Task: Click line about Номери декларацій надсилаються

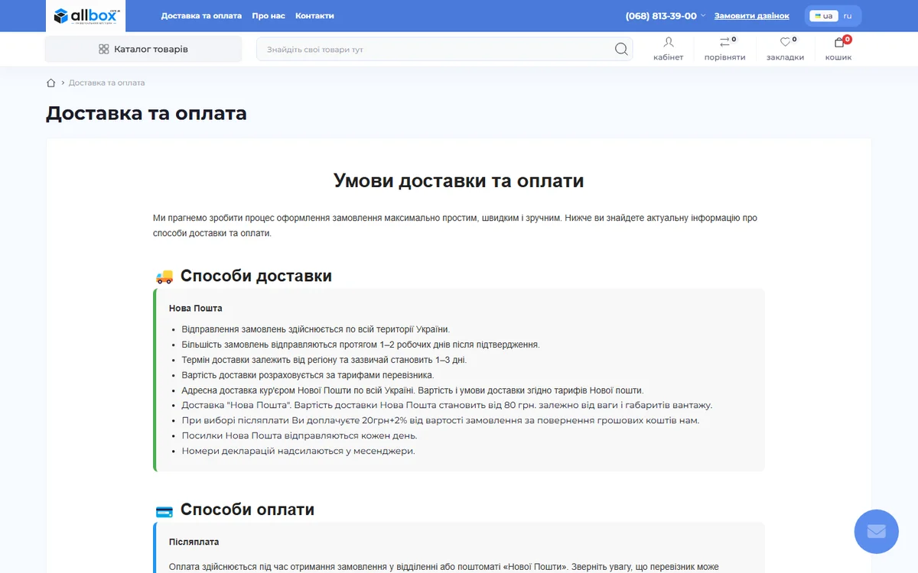Action: click(298, 451)
